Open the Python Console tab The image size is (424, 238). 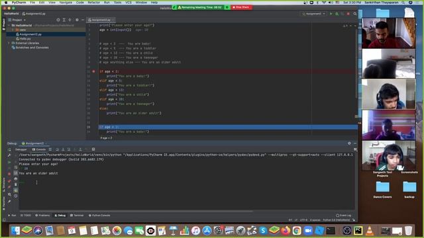click(99, 216)
